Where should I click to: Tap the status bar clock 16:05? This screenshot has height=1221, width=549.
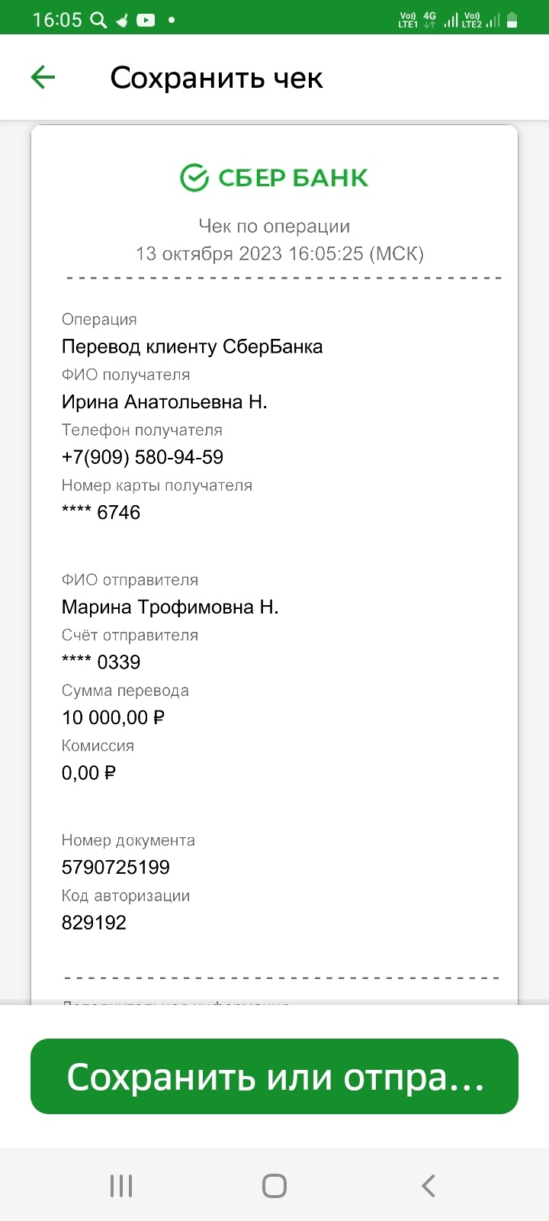pos(57,20)
